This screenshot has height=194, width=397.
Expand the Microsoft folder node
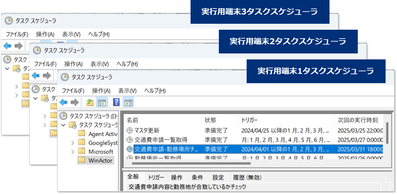72,151
